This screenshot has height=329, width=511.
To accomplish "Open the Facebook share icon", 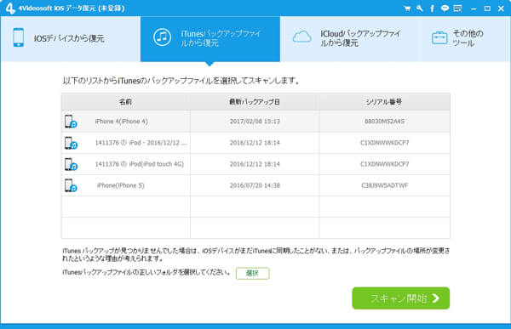I will [x=432, y=9].
